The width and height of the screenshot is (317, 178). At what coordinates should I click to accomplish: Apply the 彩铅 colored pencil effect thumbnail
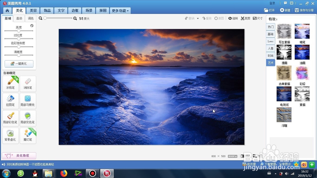point(302,73)
